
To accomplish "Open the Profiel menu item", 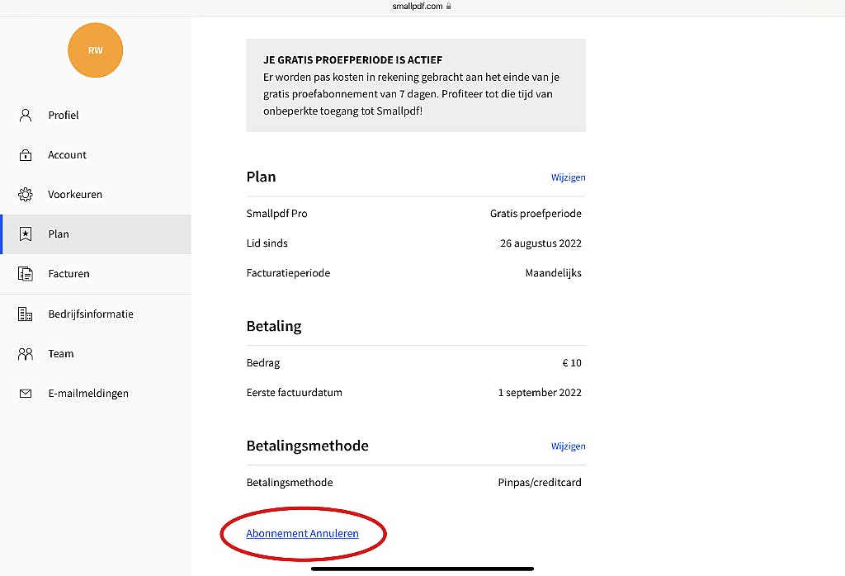I will coord(64,116).
